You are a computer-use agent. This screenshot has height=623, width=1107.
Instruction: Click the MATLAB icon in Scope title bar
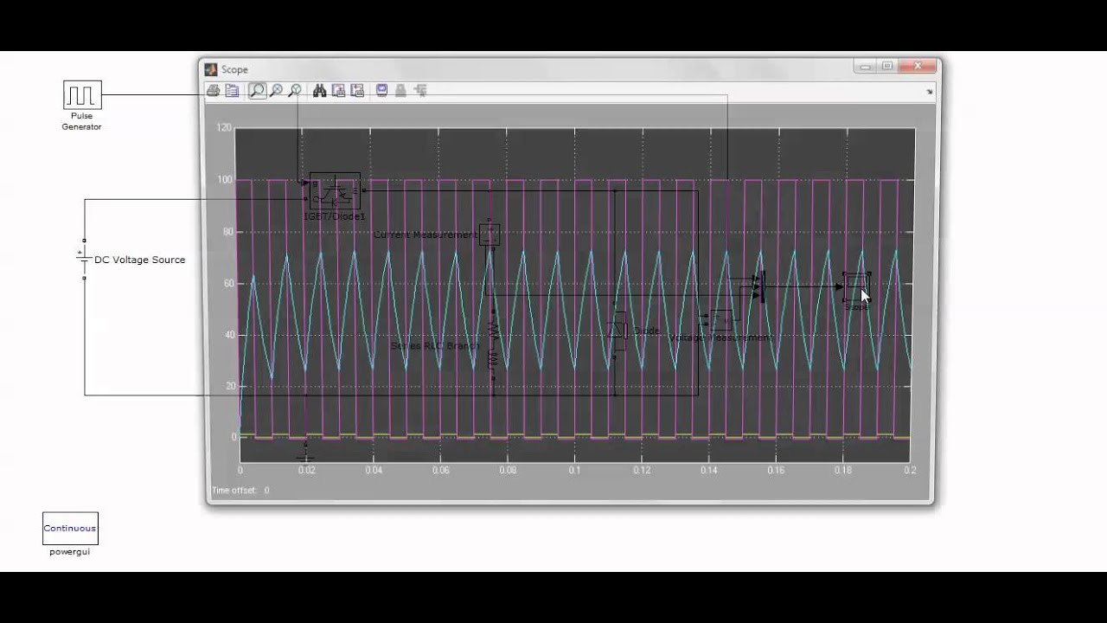[210, 69]
